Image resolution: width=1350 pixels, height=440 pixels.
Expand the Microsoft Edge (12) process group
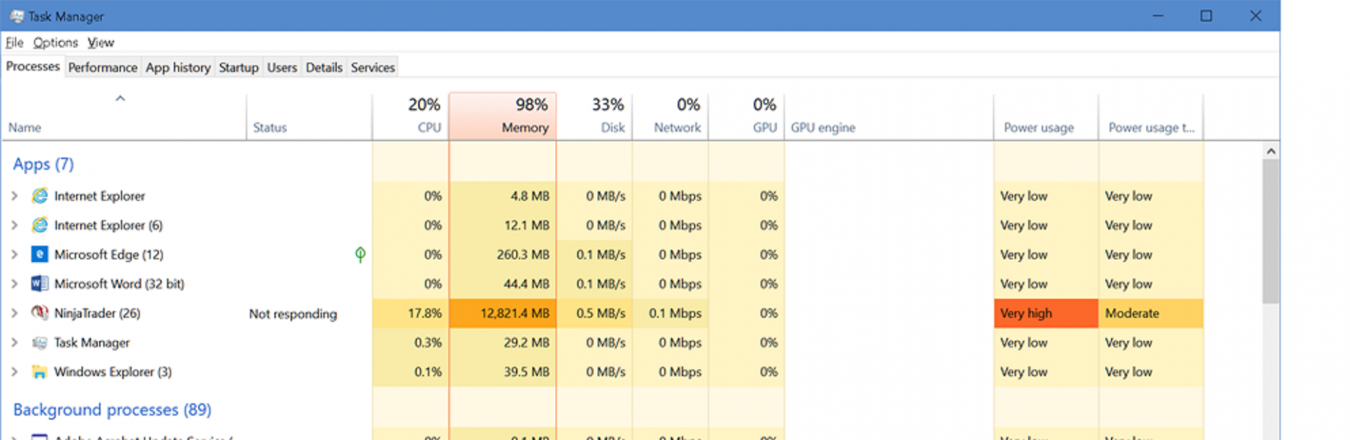[14, 254]
